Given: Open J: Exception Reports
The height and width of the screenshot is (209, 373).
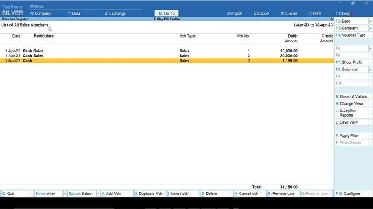Looking at the screenshot, I should click(351, 113).
